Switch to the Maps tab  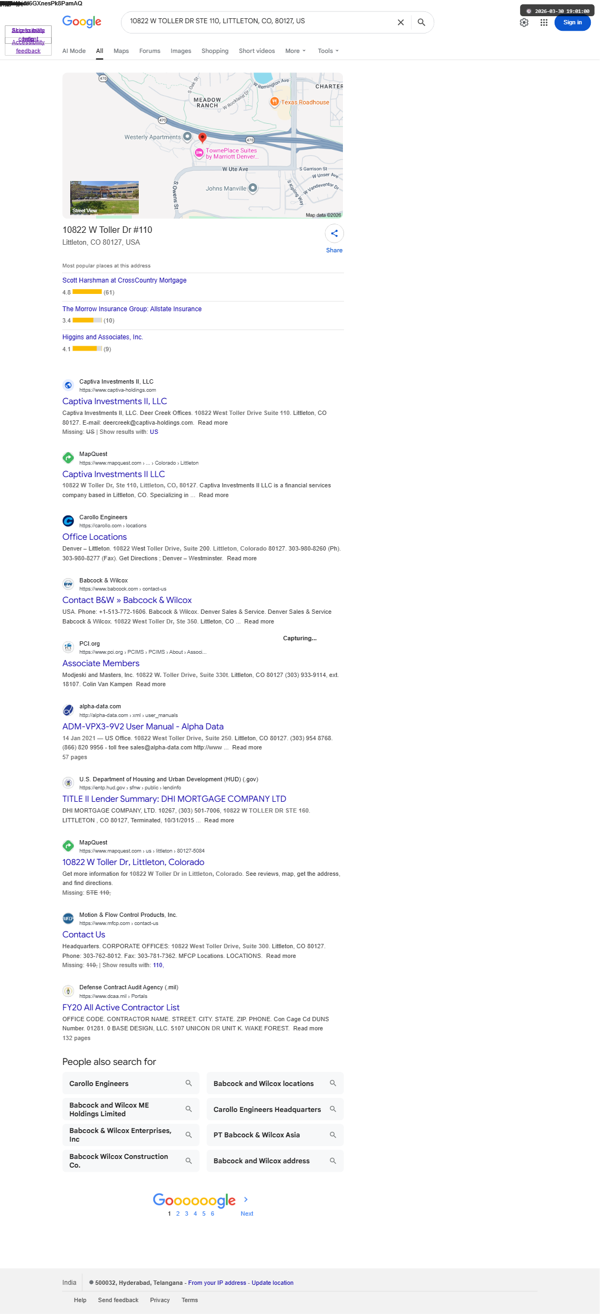click(121, 51)
